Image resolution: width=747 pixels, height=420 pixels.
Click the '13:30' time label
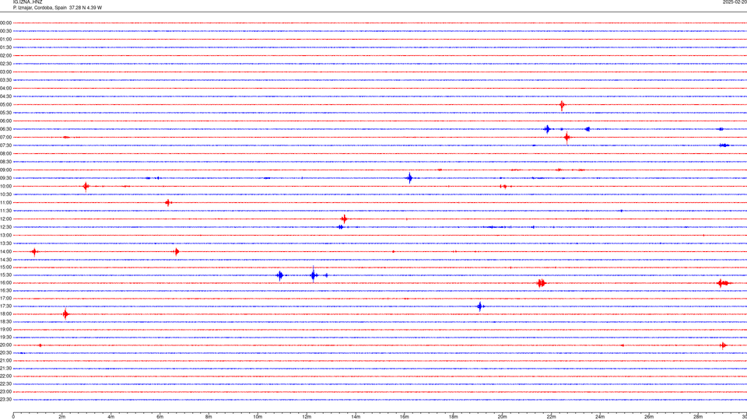coord(6,243)
